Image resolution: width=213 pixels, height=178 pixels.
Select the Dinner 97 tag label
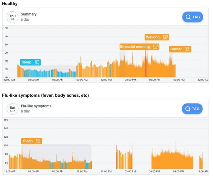pos(180,49)
